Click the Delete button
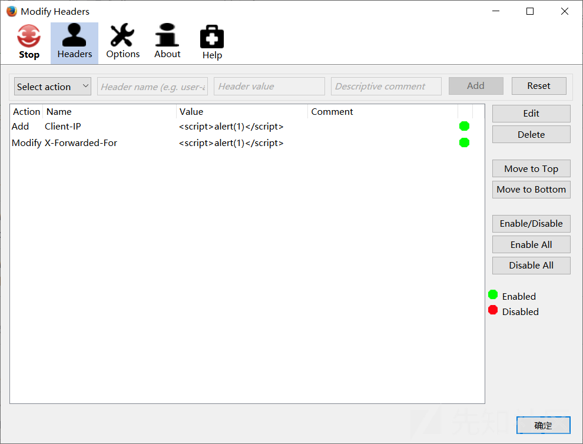The width and height of the screenshot is (583, 444). pyautogui.click(x=531, y=134)
